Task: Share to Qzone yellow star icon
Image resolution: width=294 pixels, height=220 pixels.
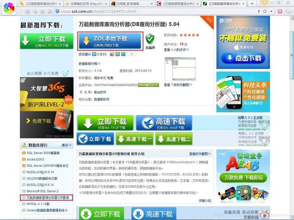Action: pos(118,54)
